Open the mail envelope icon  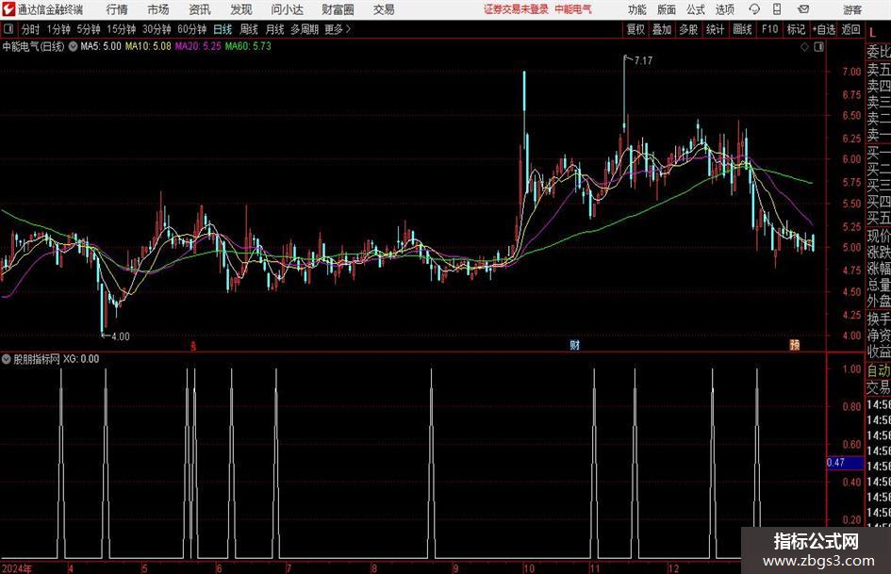[x=803, y=9]
